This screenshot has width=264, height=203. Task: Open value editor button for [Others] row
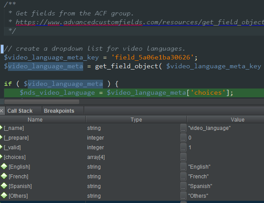click(x=183, y=196)
